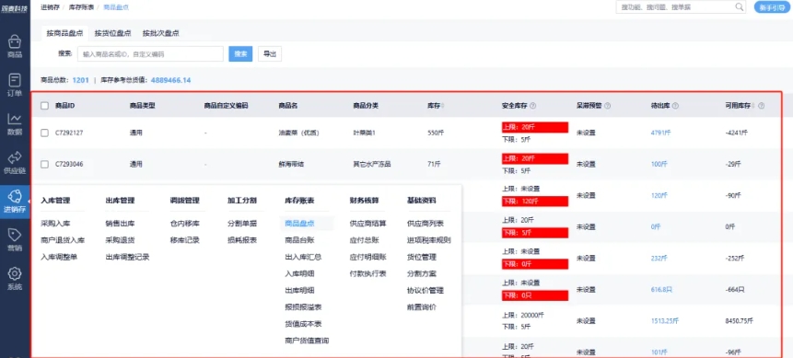Open 应付明细账 in the menu
This screenshot has height=358, width=793.
[x=367, y=257]
